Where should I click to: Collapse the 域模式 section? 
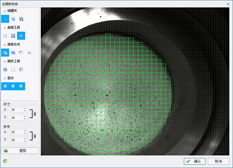point(5,11)
